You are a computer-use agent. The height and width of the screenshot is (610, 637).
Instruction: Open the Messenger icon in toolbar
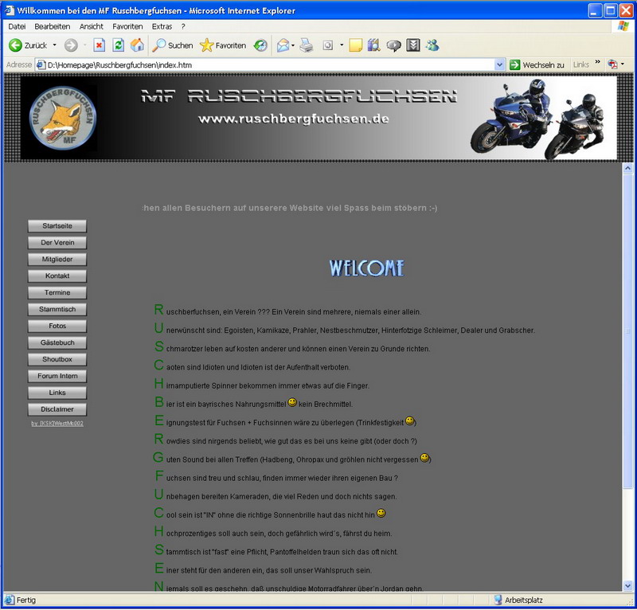(432, 45)
